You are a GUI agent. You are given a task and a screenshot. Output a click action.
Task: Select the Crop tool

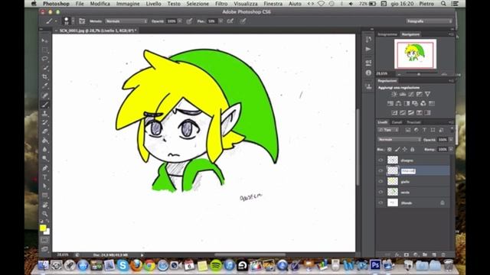(45, 76)
